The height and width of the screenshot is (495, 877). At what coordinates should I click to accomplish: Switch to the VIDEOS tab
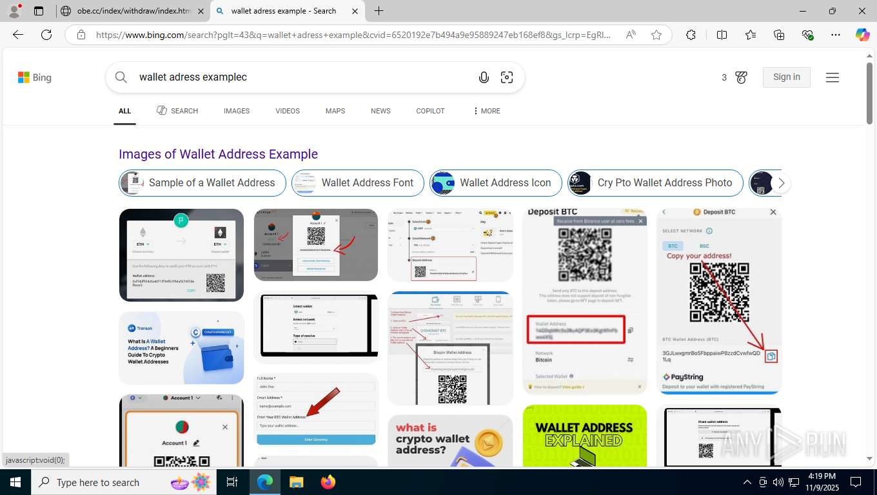tap(288, 111)
